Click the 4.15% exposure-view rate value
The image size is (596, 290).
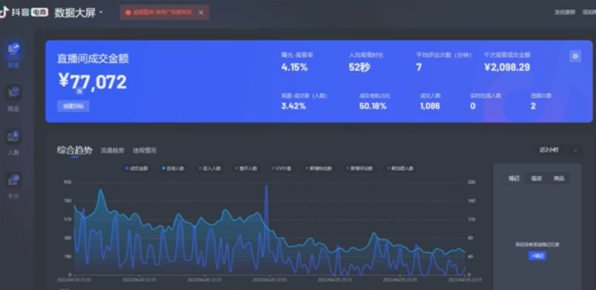coord(294,67)
